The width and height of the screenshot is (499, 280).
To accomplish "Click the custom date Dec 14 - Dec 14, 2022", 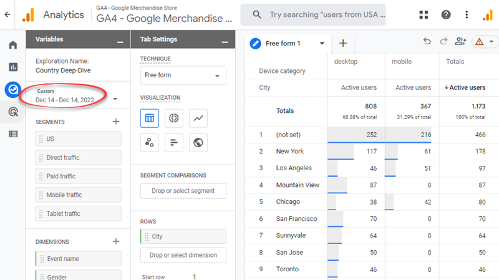I will [65, 100].
